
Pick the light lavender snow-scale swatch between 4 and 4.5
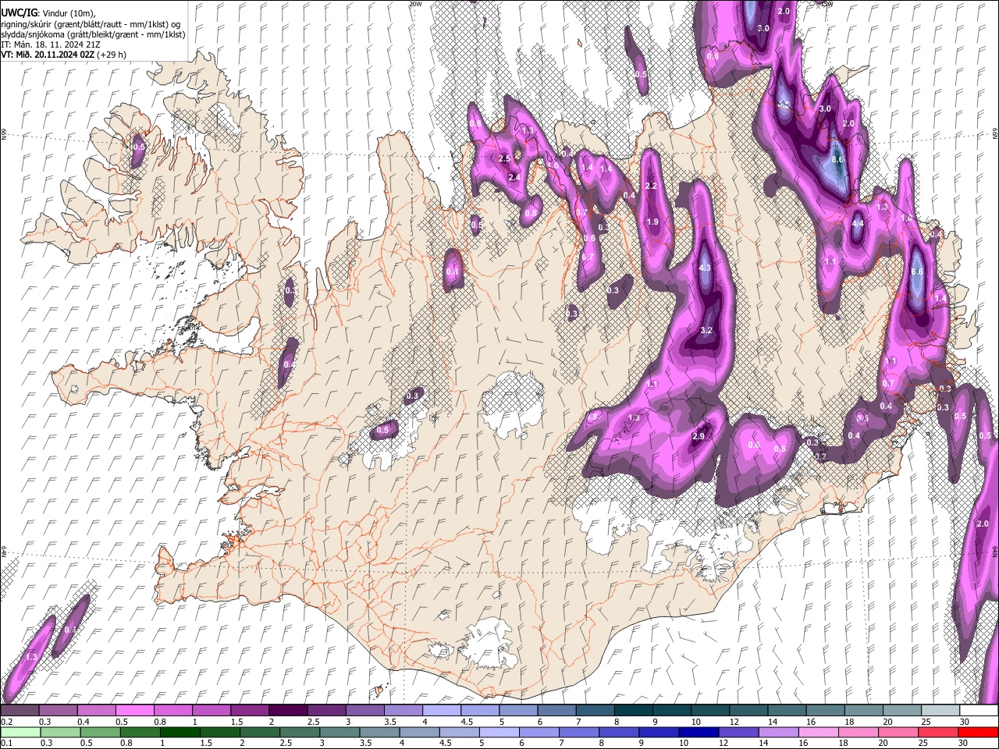coord(442,711)
